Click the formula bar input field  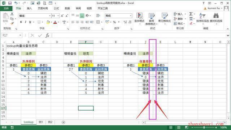[139, 35]
